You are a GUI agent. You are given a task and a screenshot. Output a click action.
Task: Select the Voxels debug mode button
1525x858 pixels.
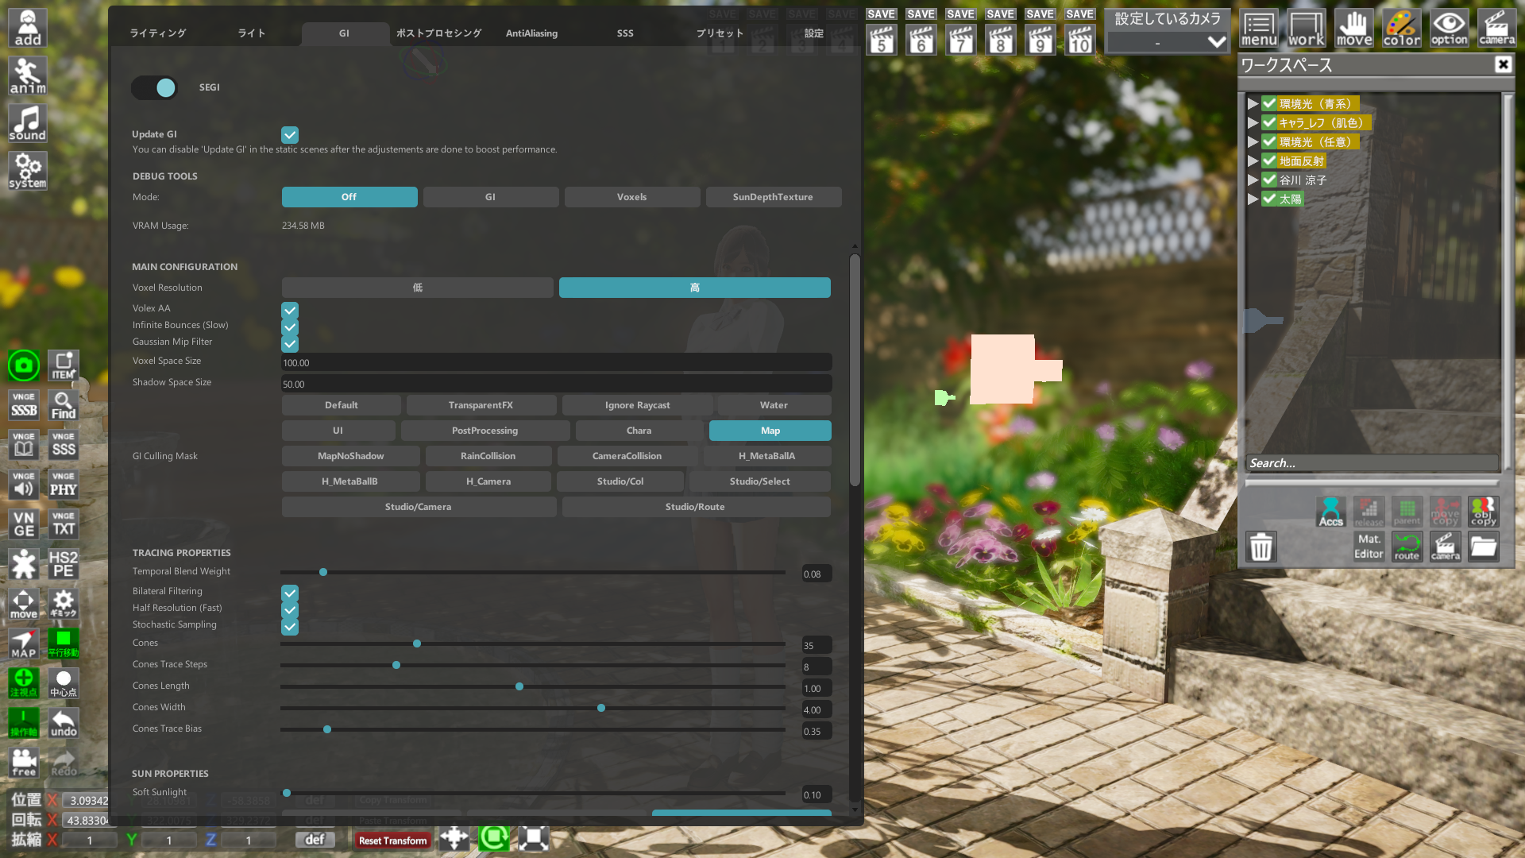pos(631,197)
